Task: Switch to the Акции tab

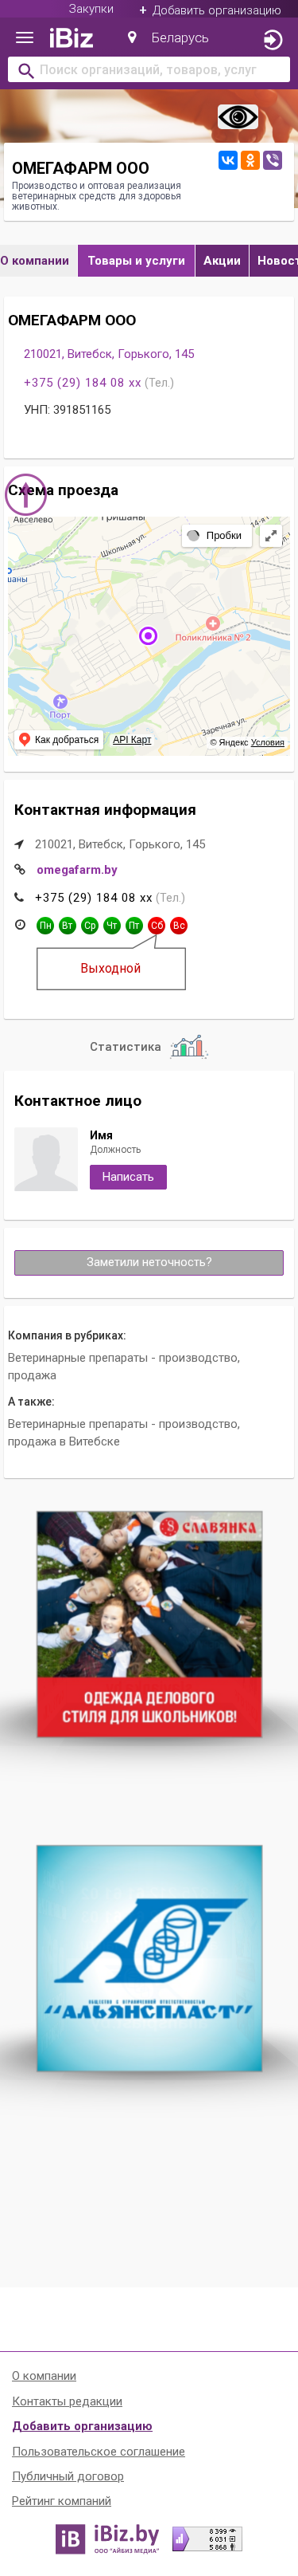Action: click(x=223, y=261)
